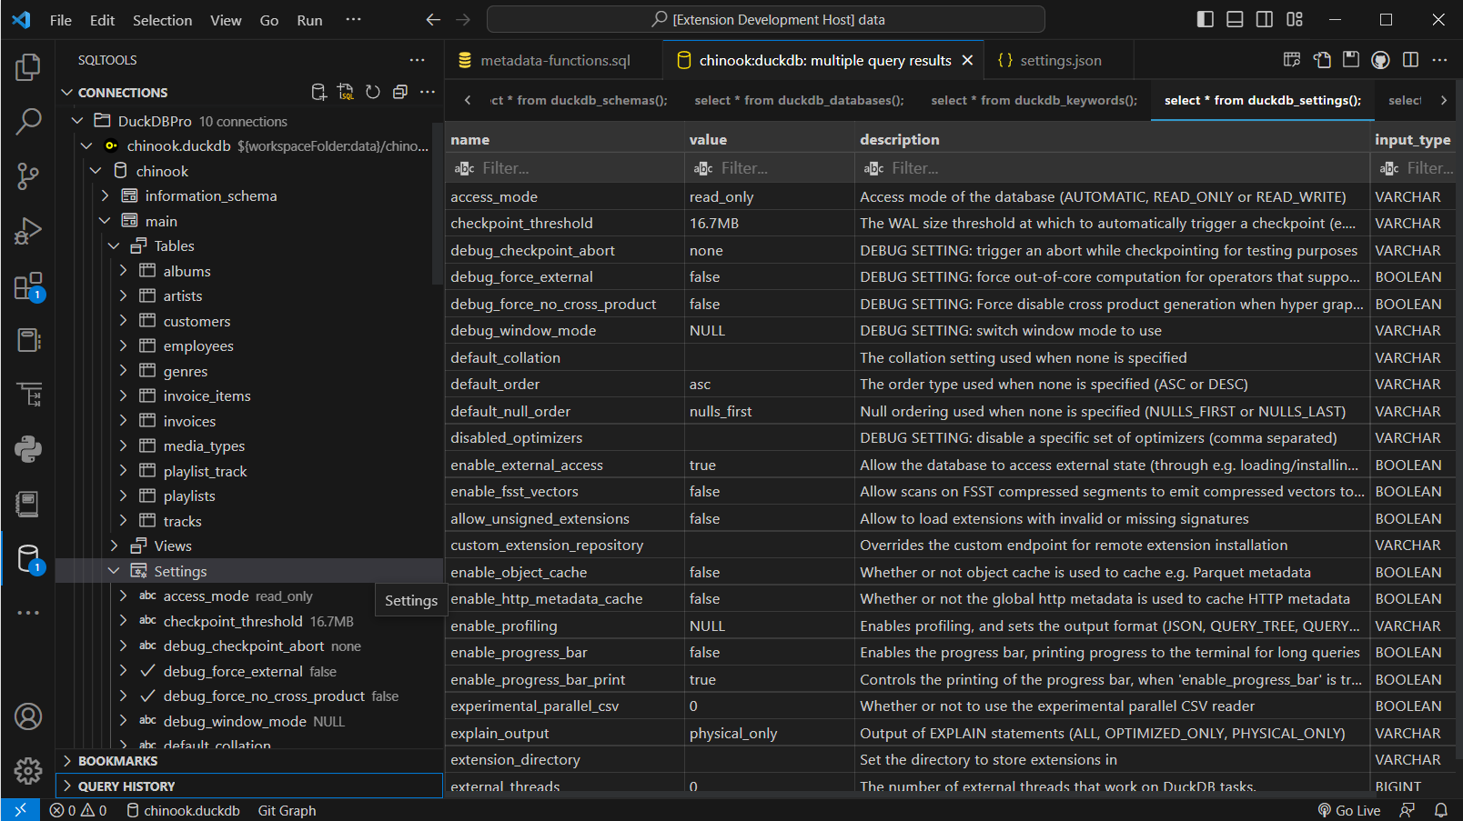1463x821 pixels.
Task: Click Git Graph in status bar
Action: [287, 810]
